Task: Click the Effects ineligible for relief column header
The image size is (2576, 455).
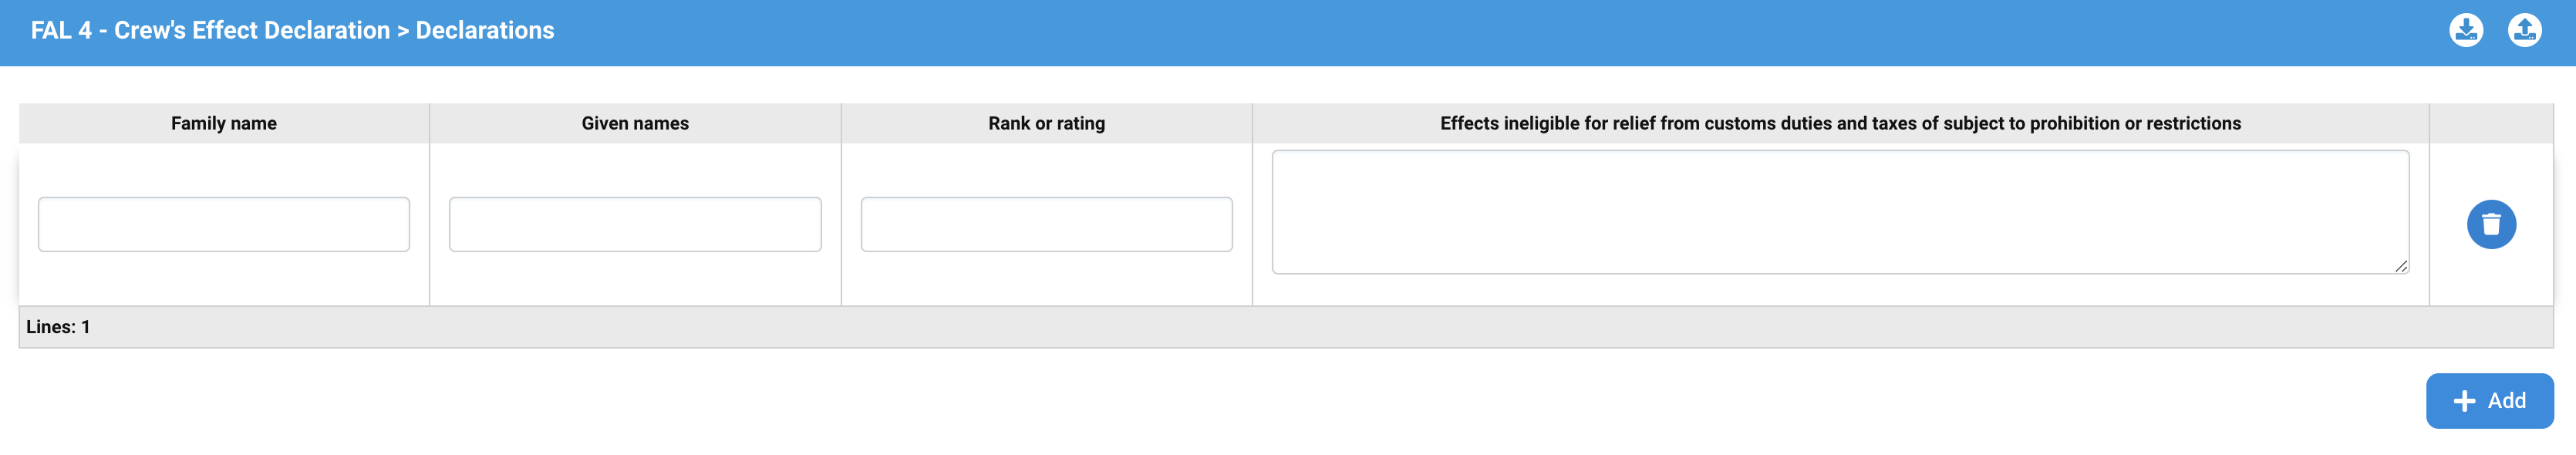Action: pyautogui.click(x=1840, y=123)
